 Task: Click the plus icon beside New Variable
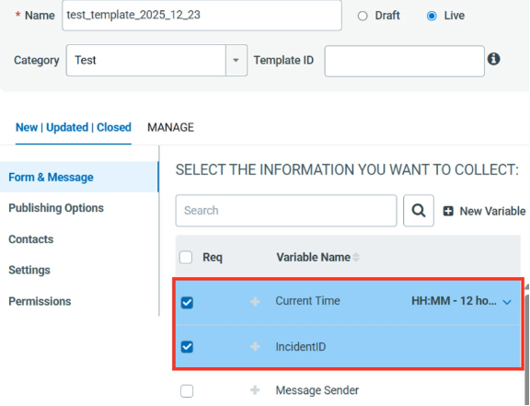tap(448, 211)
